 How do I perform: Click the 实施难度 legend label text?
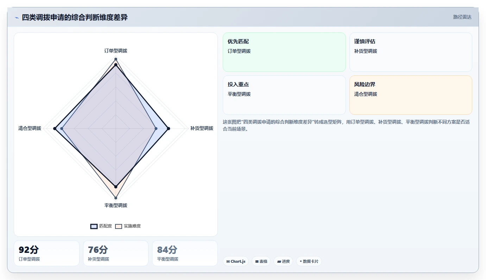click(132, 226)
